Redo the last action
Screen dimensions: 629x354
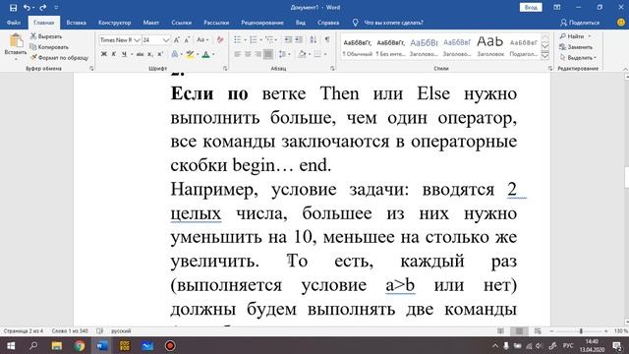pyautogui.click(x=43, y=8)
